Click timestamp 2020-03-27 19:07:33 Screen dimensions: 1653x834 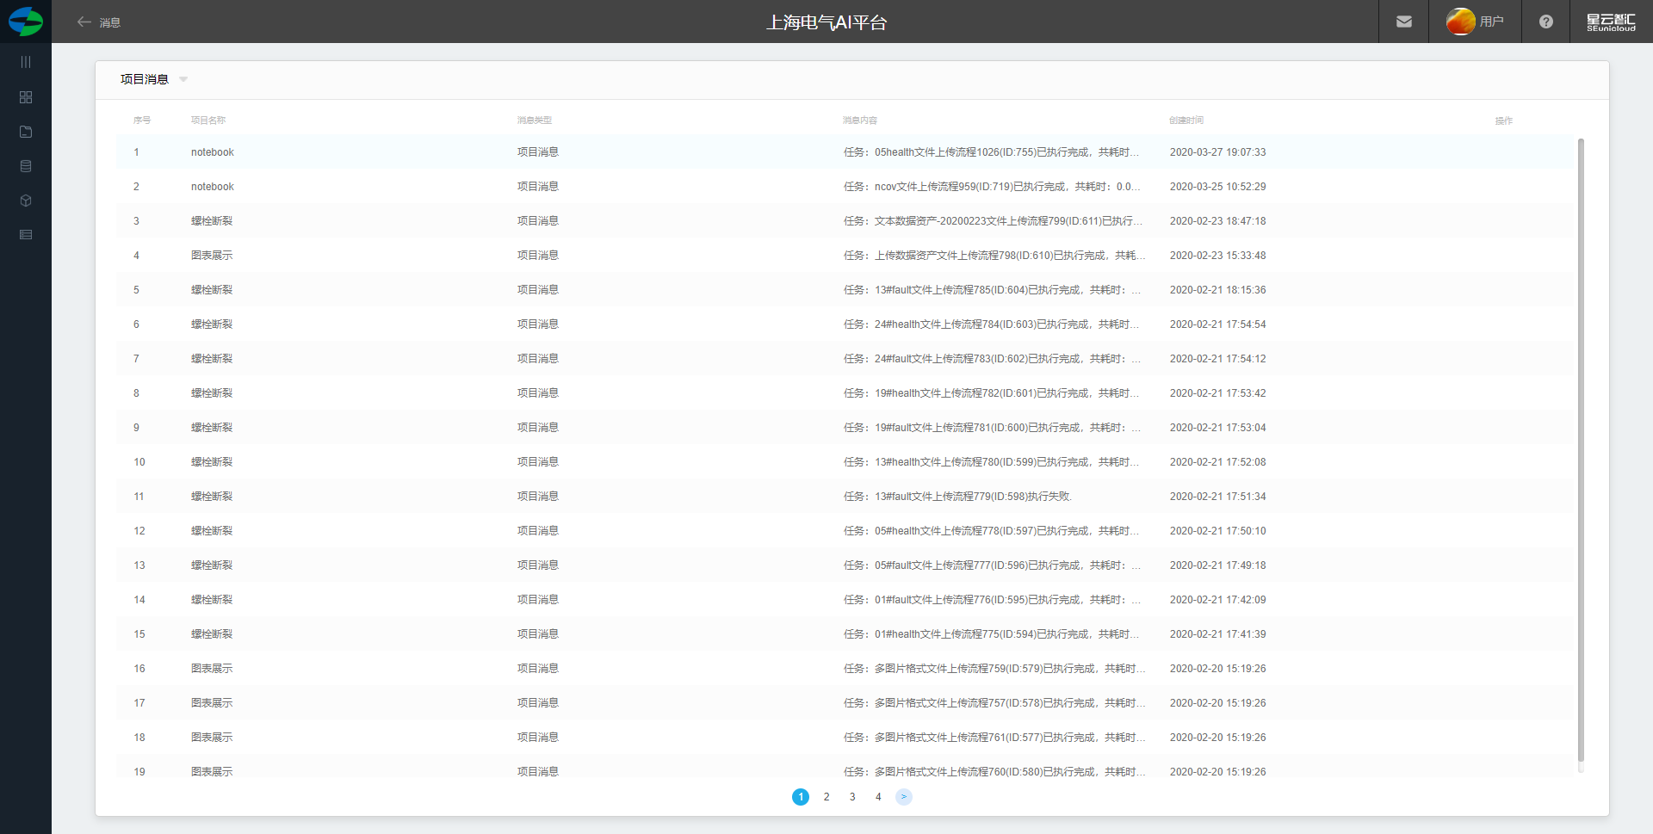click(x=1217, y=152)
